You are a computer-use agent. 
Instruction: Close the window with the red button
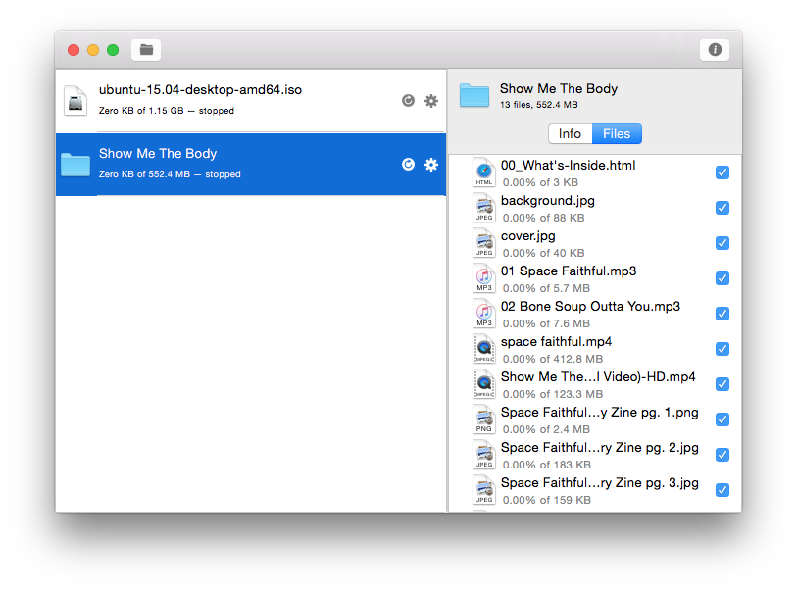point(74,50)
